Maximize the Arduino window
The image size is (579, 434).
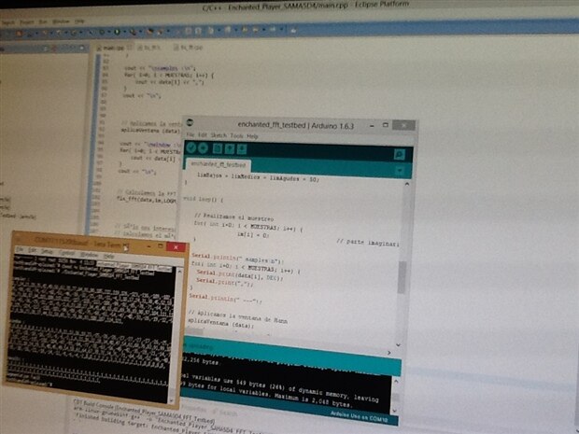coord(385,125)
